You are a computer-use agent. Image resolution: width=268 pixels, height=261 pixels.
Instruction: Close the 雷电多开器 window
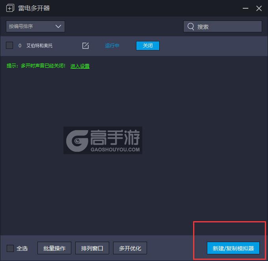(259, 8)
